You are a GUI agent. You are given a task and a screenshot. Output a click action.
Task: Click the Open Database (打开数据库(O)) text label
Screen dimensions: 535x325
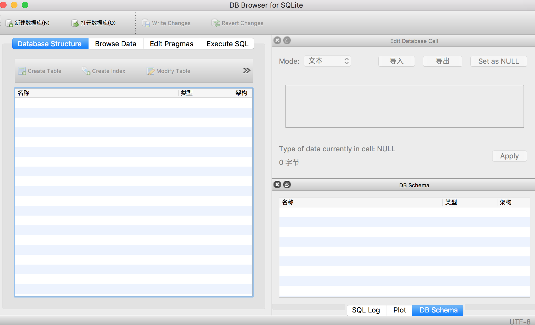[x=98, y=23]
